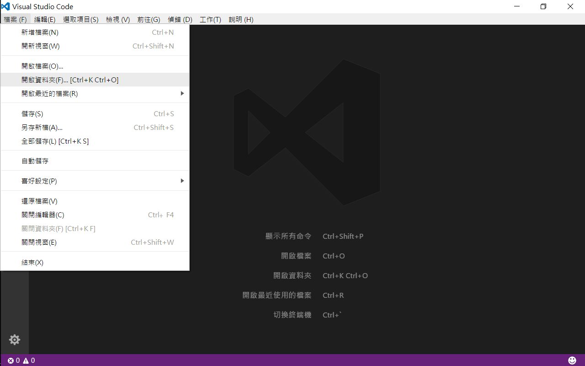Click the 顯示所有命令 welcome shortcut
585x366 pixels.
288,236
